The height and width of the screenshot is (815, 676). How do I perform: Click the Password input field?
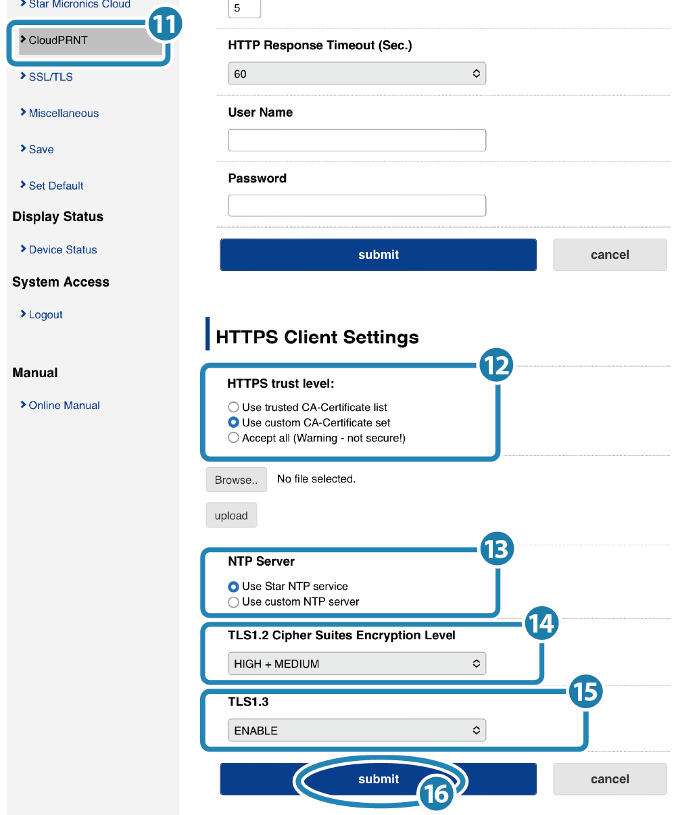coord(357,205)
